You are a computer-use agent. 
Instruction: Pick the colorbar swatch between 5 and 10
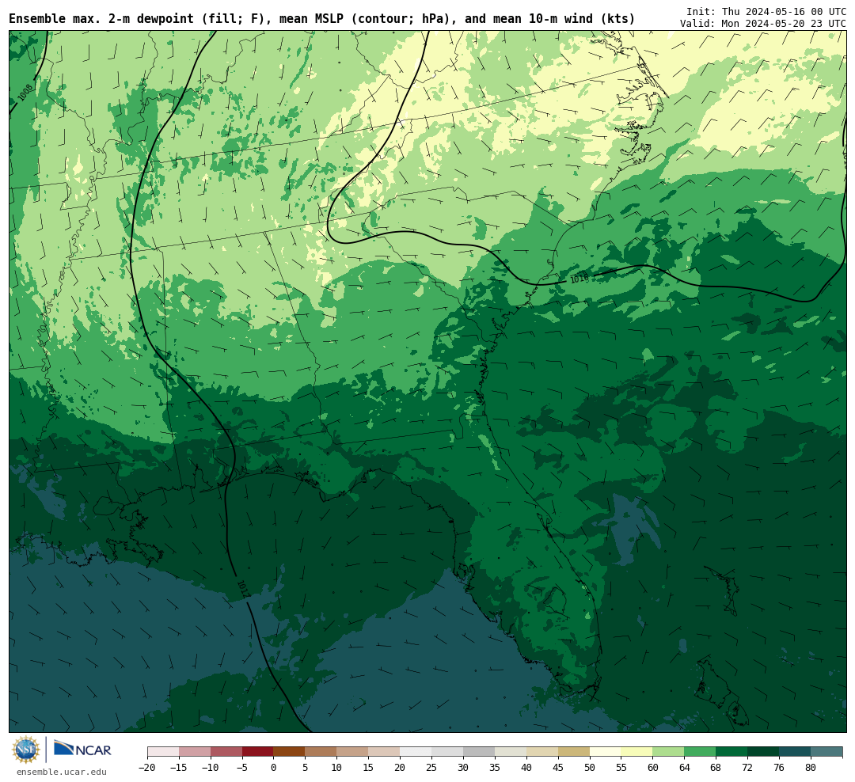tap(321, 752)
